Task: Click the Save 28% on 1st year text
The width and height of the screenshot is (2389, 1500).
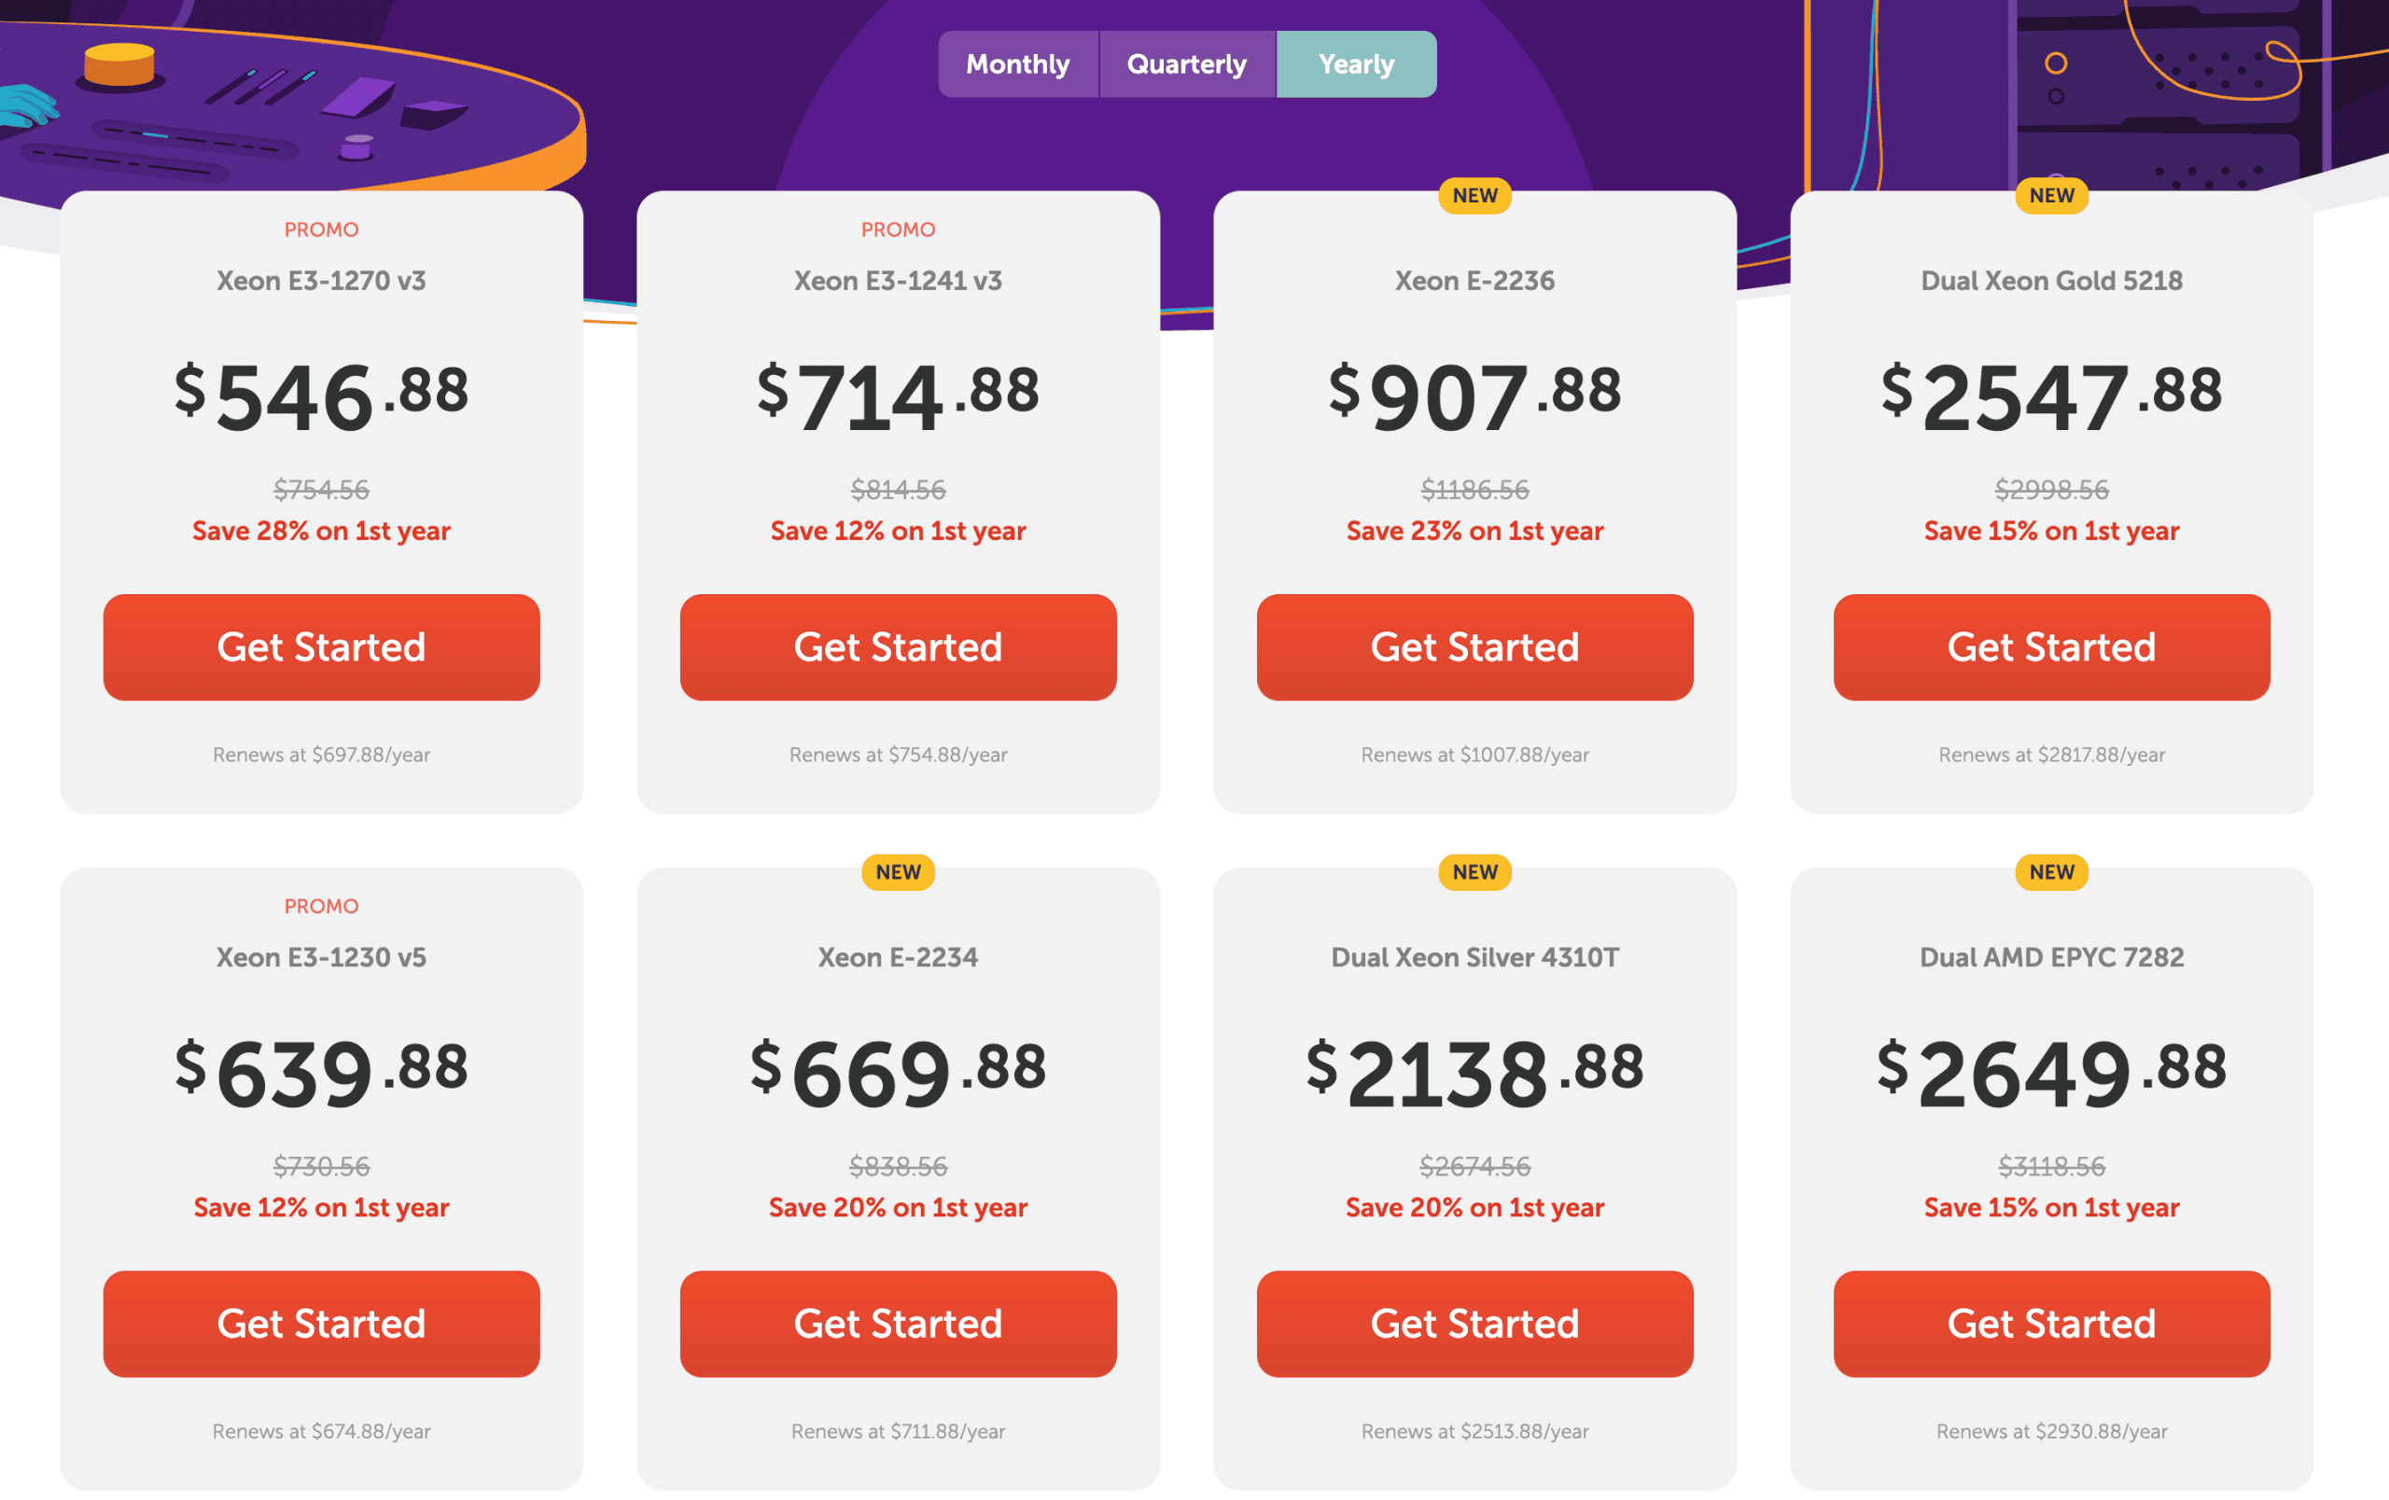Action: [x=320, y=531]
